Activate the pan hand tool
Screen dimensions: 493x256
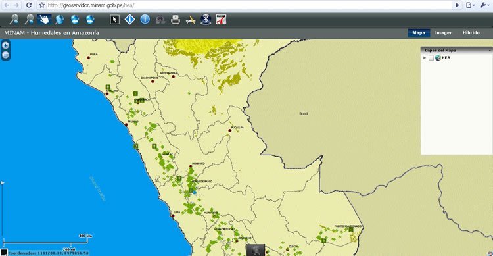(x=44, y=20)
